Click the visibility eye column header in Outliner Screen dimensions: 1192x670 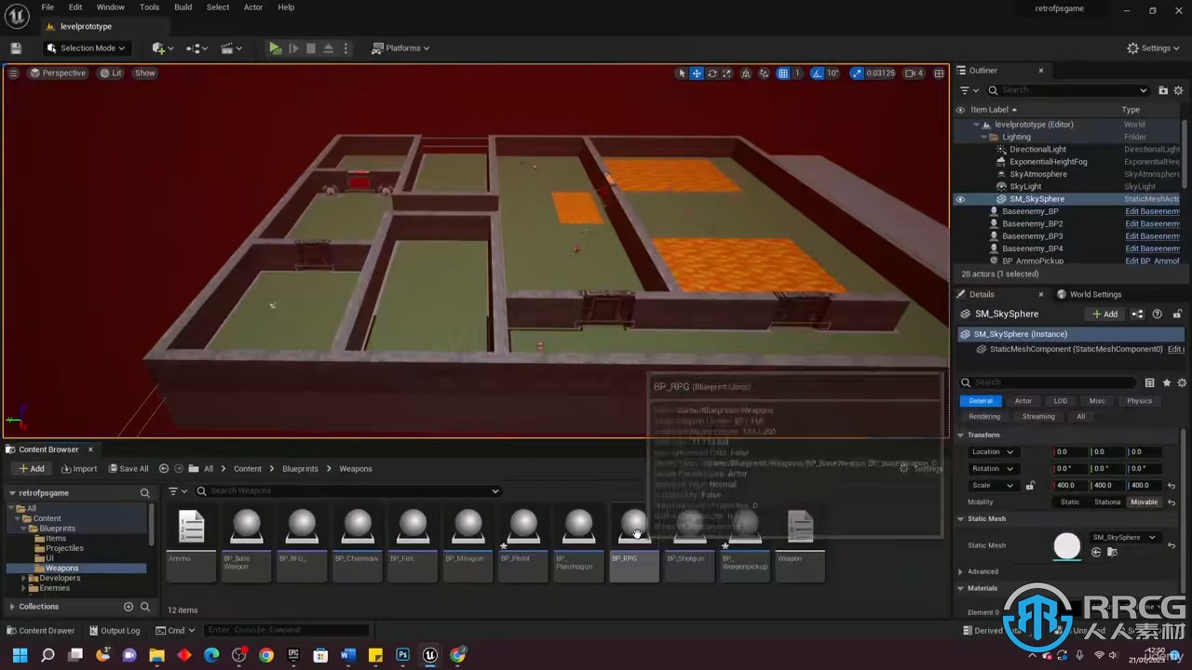pos(960,110)
